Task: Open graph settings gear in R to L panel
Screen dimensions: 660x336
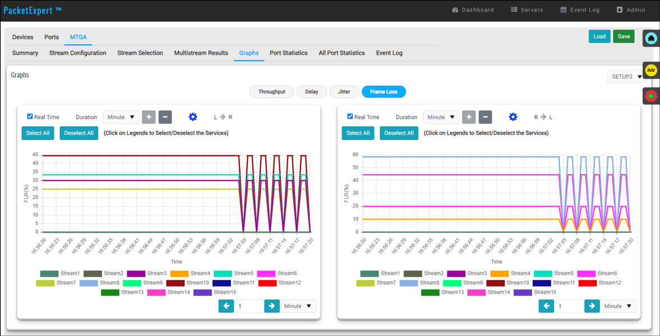Action: (x=513, y=117)
